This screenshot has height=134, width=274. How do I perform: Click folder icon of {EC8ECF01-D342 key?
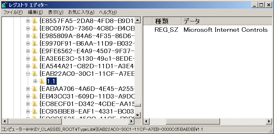(x=35, y=104)
